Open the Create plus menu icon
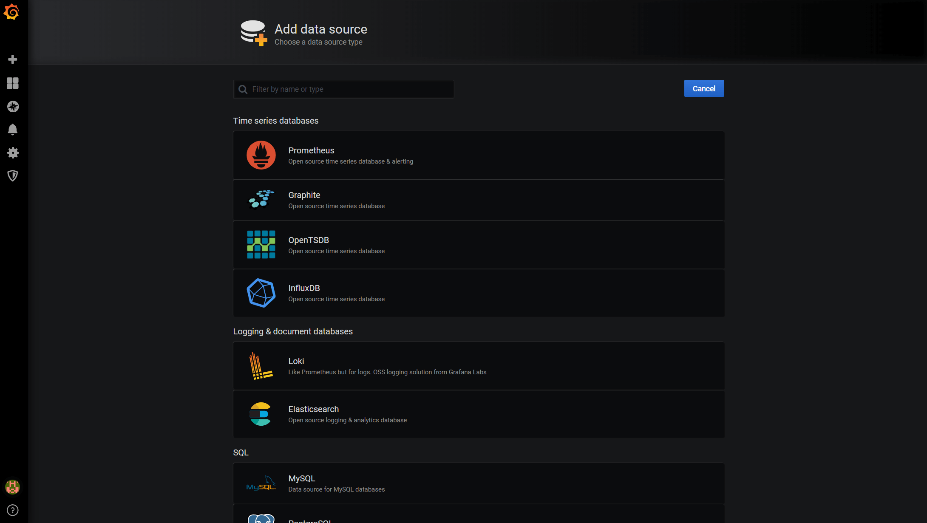The image size is (927, 523). click(x=13, y=59)
